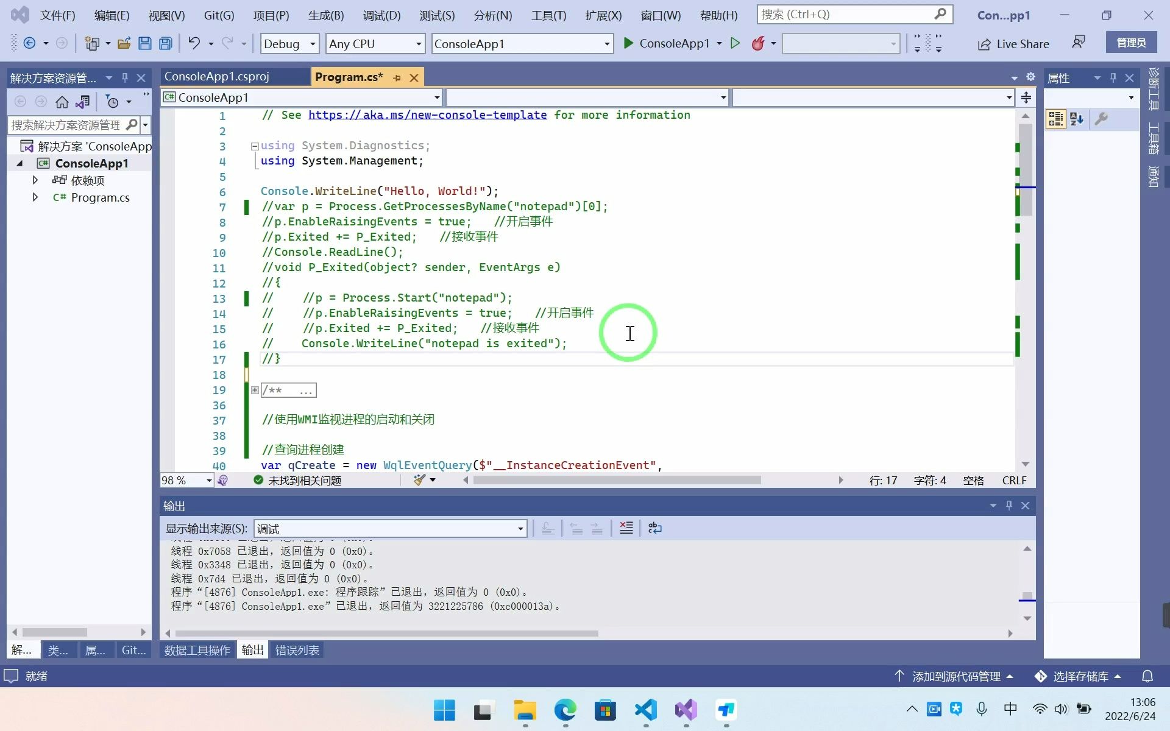Collapse the ConsoleApp1 project node
The width and height of the screenshot is (1170, 731).
coord(19,163)
